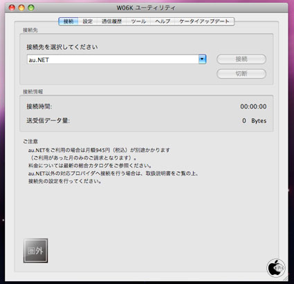294x284 pixels.
Task: Click the notice line mentioning 月額945円
Action: point(99,150)
